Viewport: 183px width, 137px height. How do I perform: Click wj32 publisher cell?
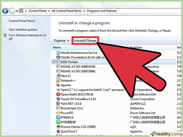pyautogui.click(x=133, y=127)
